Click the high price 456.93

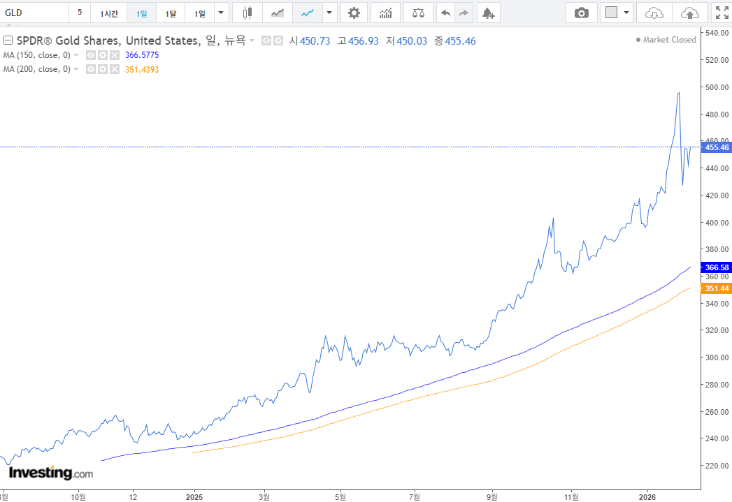click(x=363, y=41)
